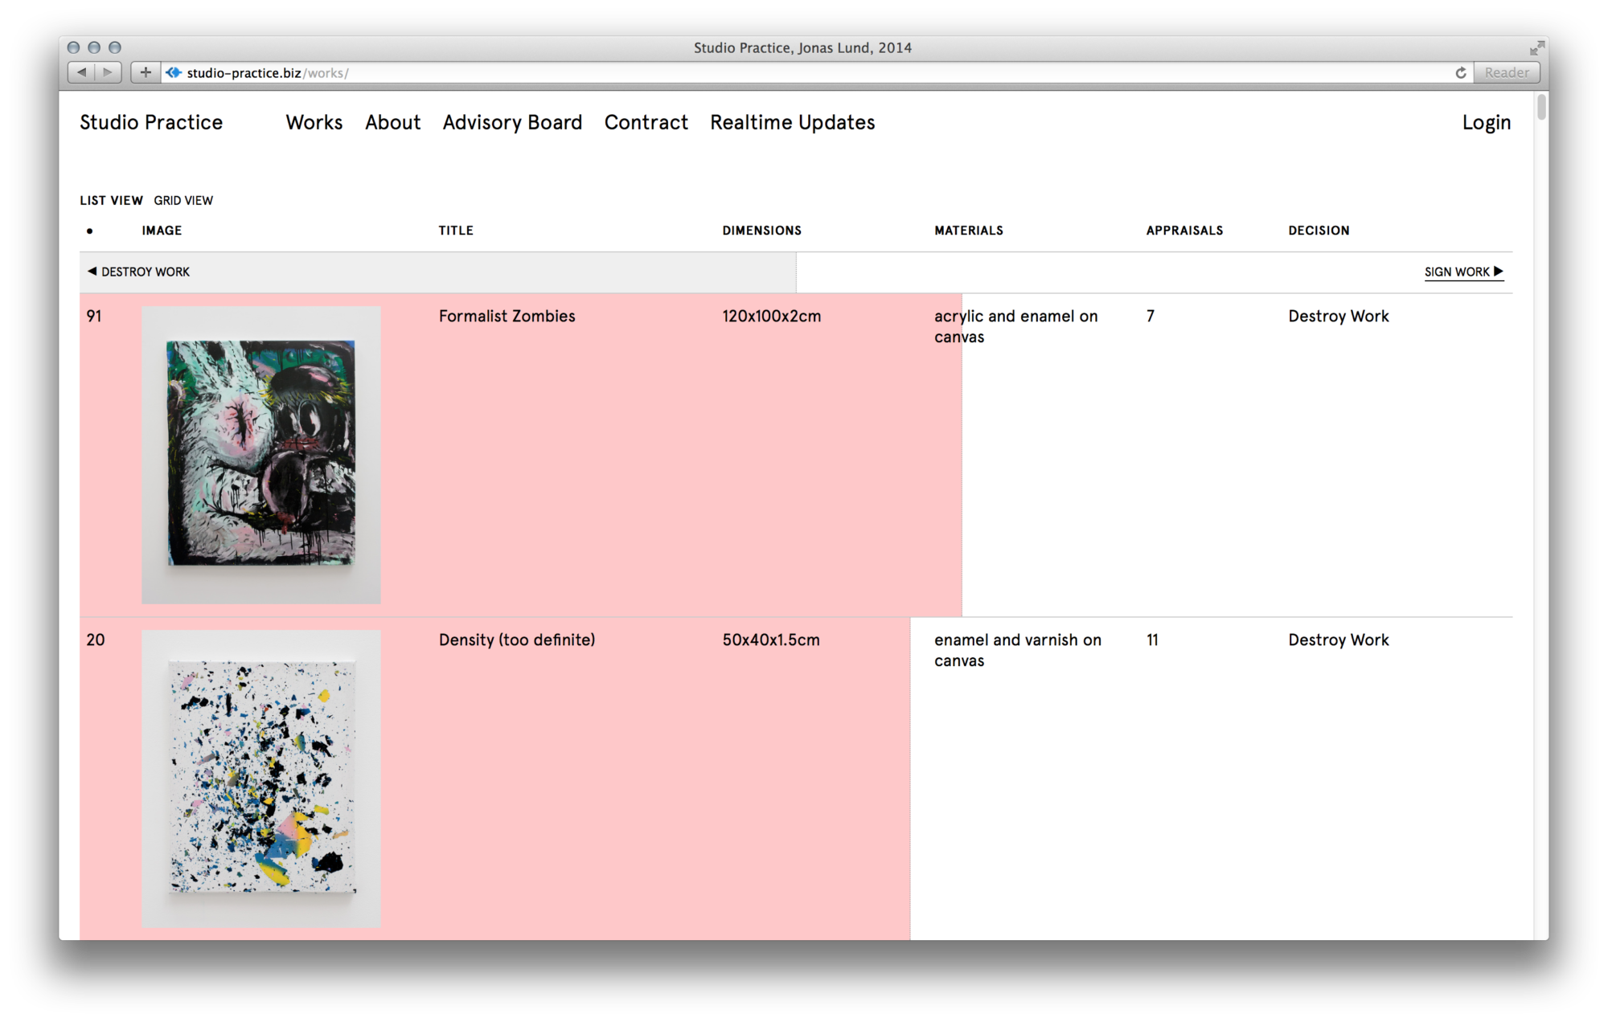The image size is (1608, 1022).
Task: Select List View mode
Action: click(x=111, y=201)
